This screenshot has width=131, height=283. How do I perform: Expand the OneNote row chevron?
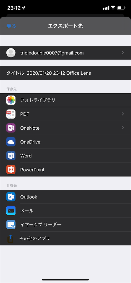123,128
